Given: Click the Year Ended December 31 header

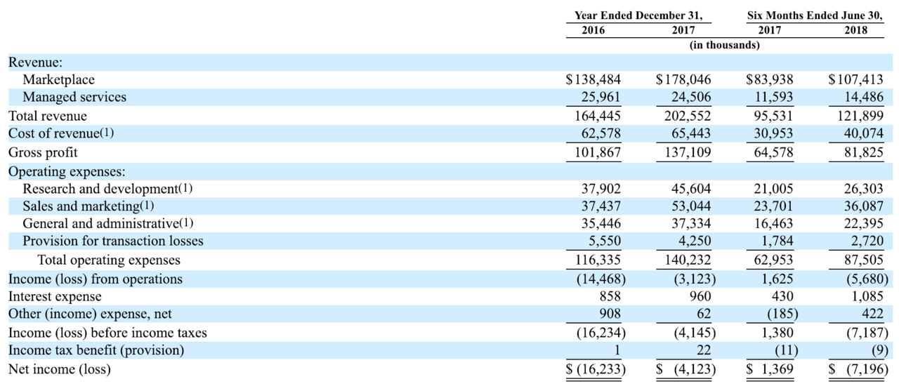Looking at the screenshot, I should point(638,15).
